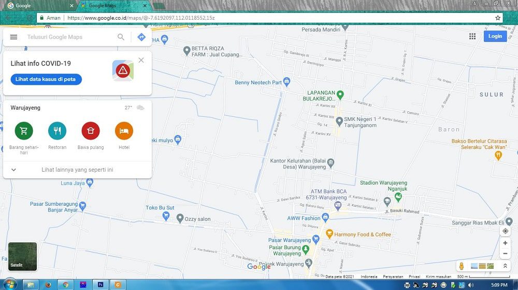Click the blue Login button
Viewport: 518px width, 290px height.
495,36
